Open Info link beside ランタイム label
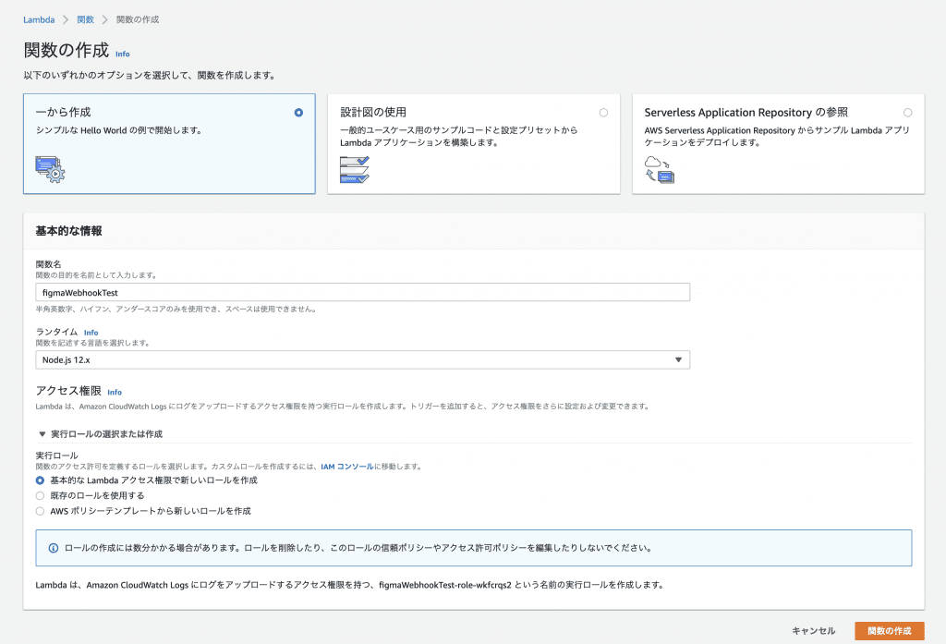The image size is (946, 644). [91, 333]
